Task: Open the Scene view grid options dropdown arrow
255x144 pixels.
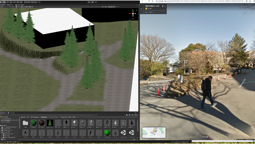Action: coord(32,7)
